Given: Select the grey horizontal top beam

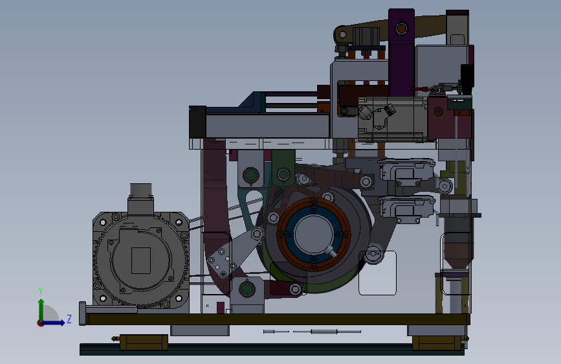Looking at the screenshot, I should point(268,126).
